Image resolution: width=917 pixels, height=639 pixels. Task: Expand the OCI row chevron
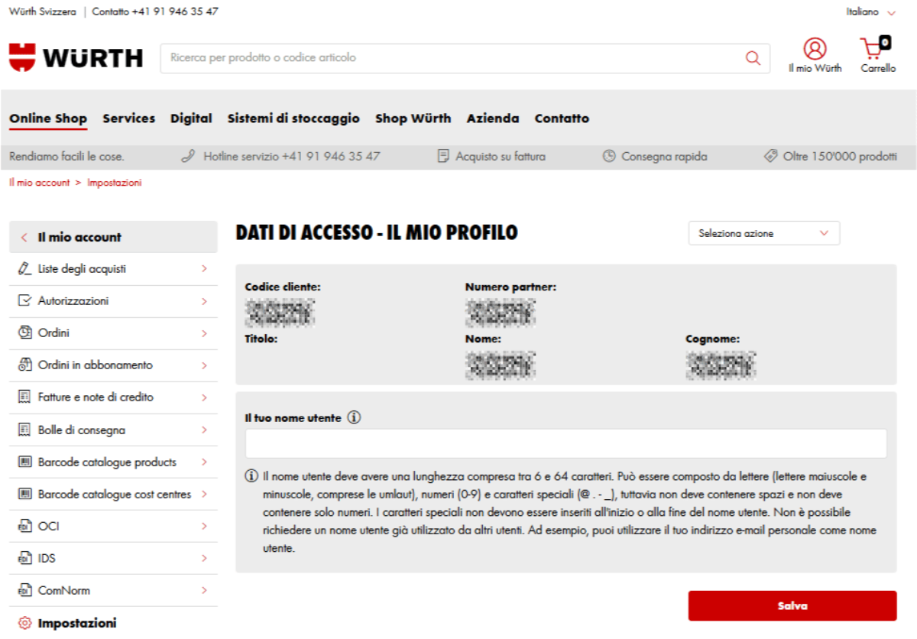[x=204, y=527]
